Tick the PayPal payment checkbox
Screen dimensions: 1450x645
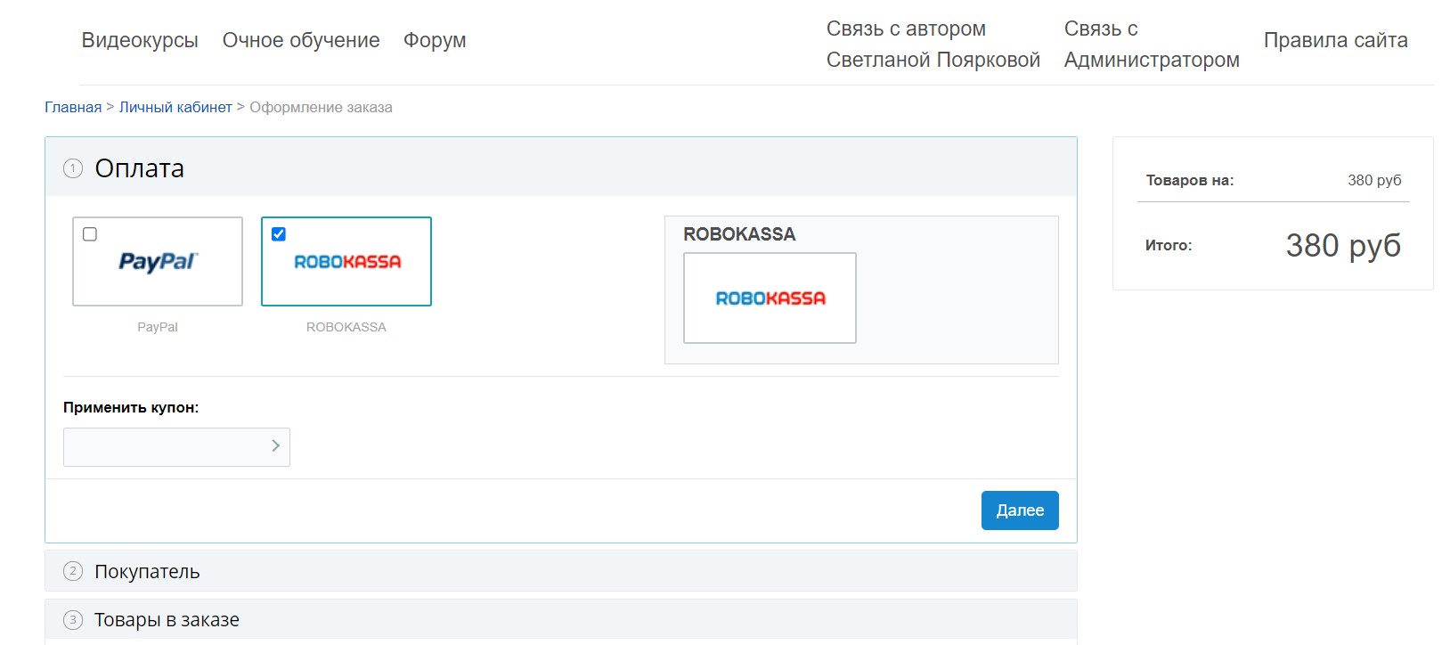pos(90,234)
